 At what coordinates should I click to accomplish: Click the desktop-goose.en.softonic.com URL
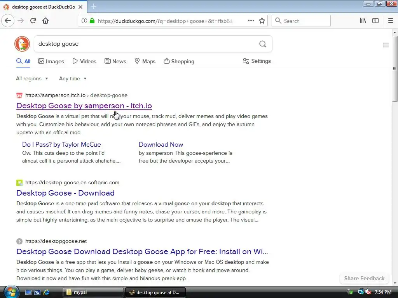point(72,182)
